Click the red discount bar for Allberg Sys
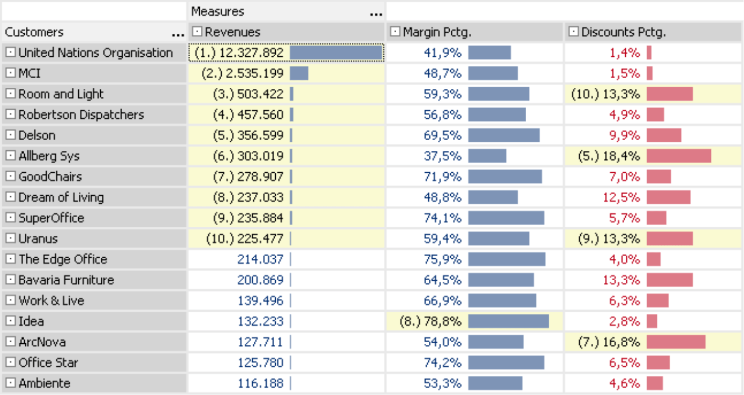The height and width of the screenshot is (395, 744). tap(679, 156)
